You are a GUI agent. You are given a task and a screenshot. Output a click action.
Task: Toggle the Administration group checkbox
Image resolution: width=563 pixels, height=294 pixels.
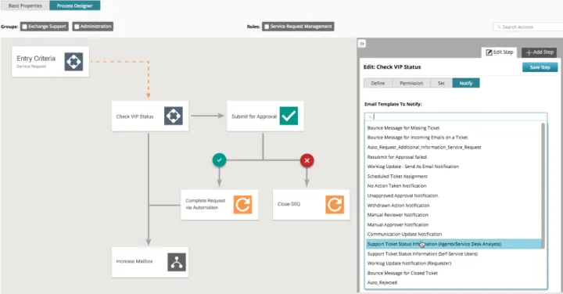click(x=77, y=27)
